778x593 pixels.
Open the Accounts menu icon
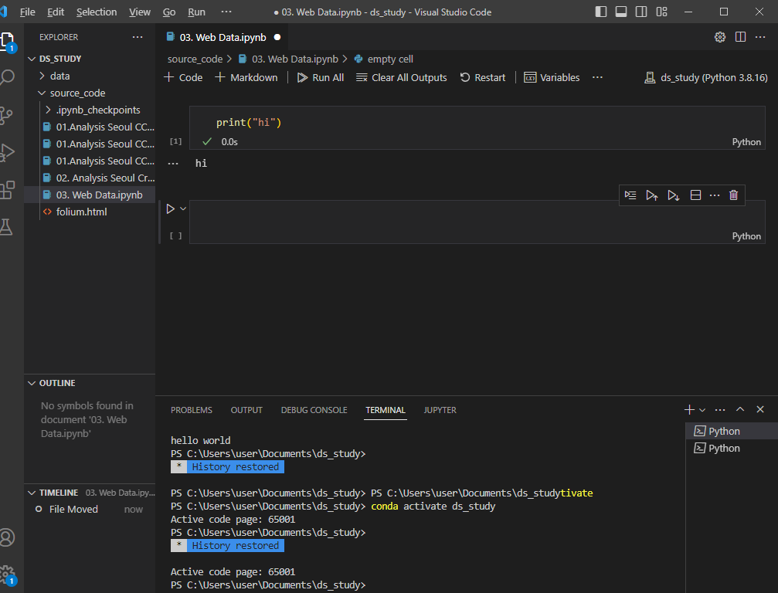[x=7, y=537]
